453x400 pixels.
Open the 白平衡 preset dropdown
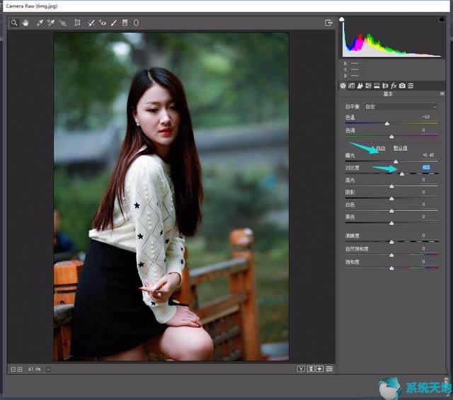400,107
